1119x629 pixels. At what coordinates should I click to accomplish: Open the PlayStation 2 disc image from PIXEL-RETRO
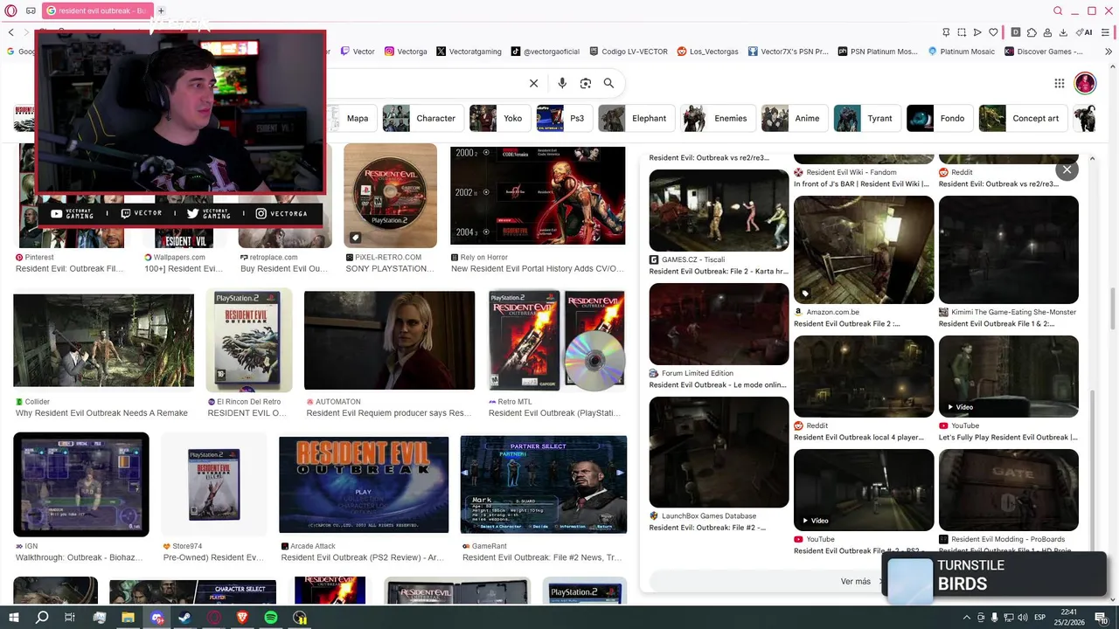pos(390,196)
